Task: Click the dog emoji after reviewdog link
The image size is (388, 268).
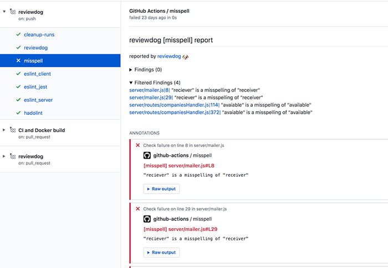Action: pyautogui.click(x=185, y=57)
